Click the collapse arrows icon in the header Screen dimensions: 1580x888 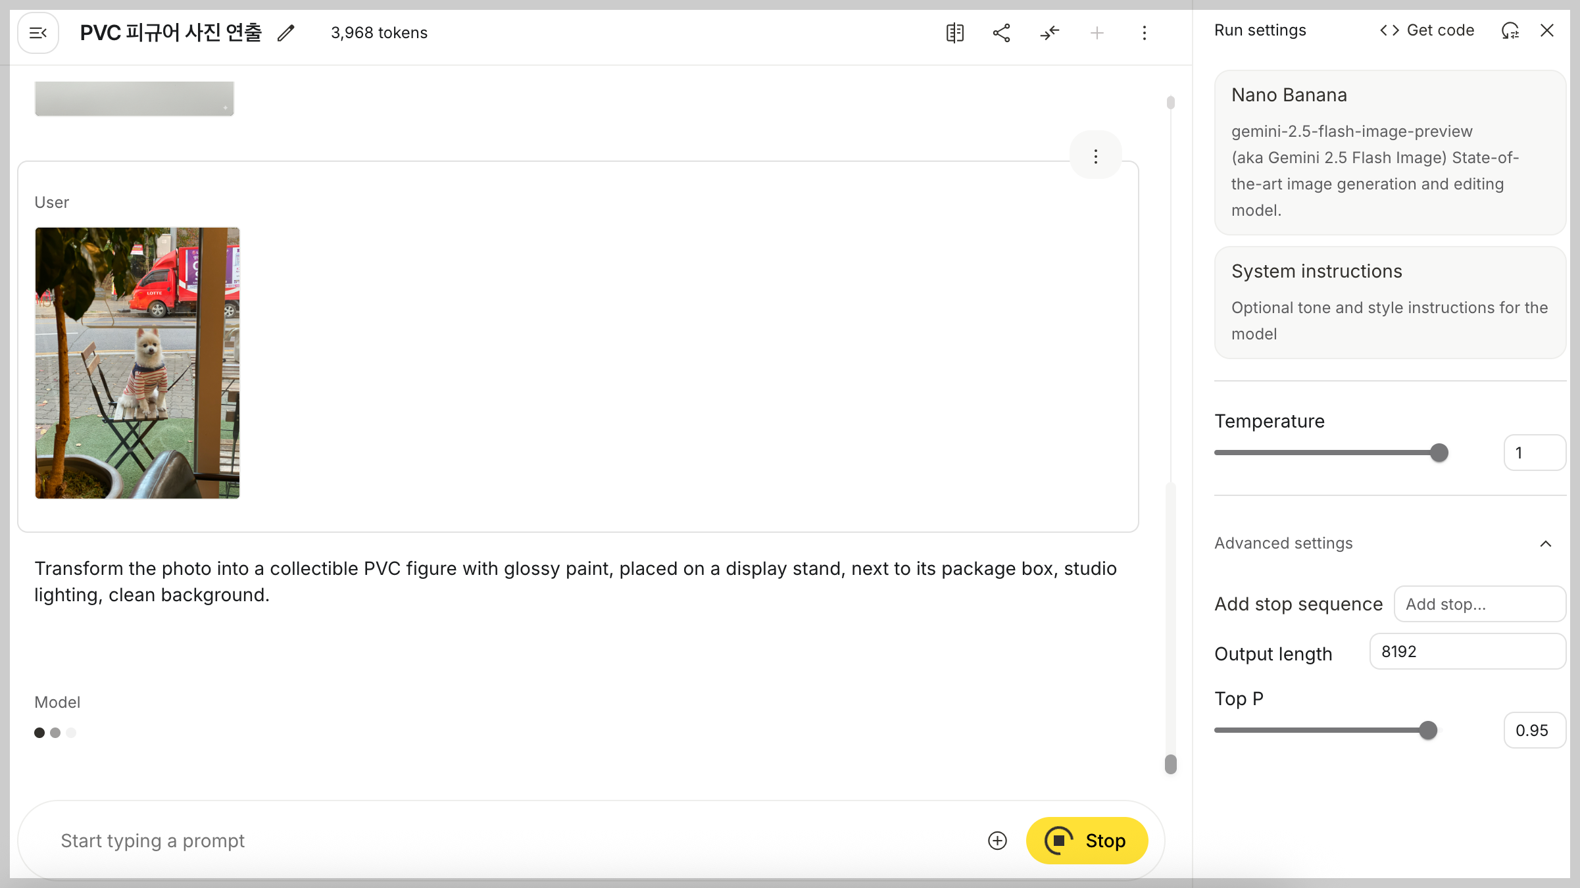click(x=1050, y=33)
